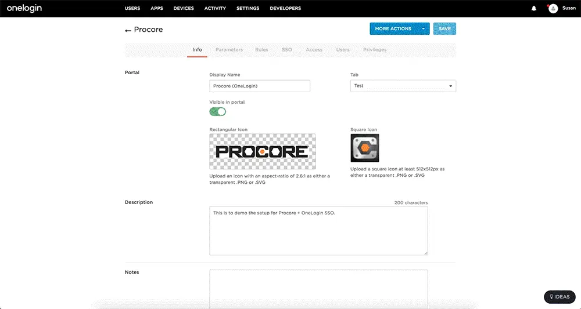Viewport: 581px width, 309px height.
Task: Open the Developers menu
Action: [285, 8]
